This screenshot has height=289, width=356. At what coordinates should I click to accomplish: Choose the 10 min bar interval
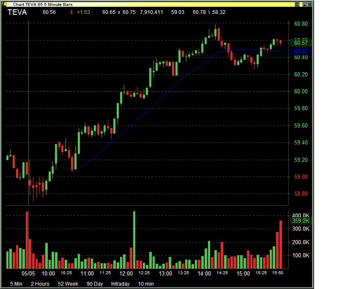tap(146, 284)
